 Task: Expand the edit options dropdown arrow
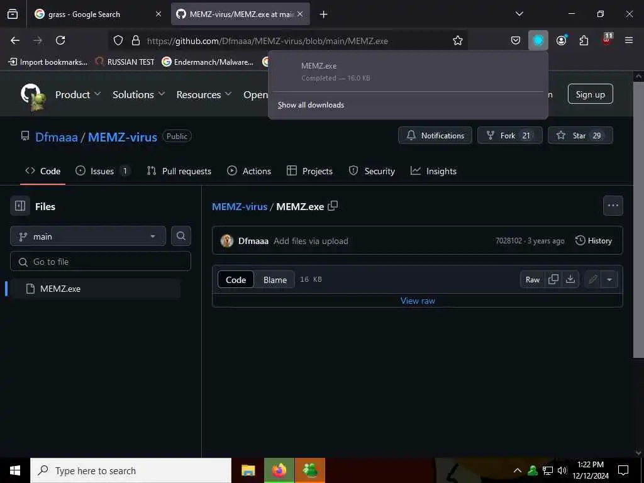tap(609, 280)
